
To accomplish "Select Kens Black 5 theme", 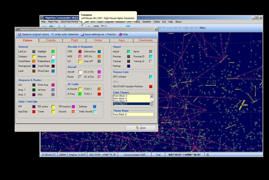I will click(x=131, y=101).
